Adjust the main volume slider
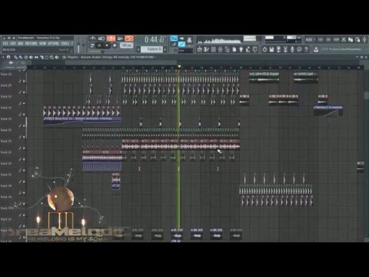The image size is (369, 277). [x=78, y=48]
